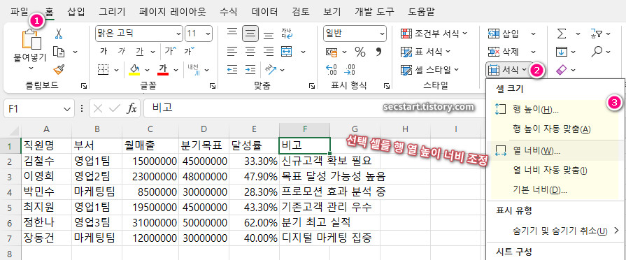Toggle italic formatting
This screenshot has height=260, width=626.
tap(122, 52)
